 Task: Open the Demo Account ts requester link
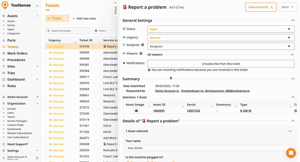(x=167, y=91)
